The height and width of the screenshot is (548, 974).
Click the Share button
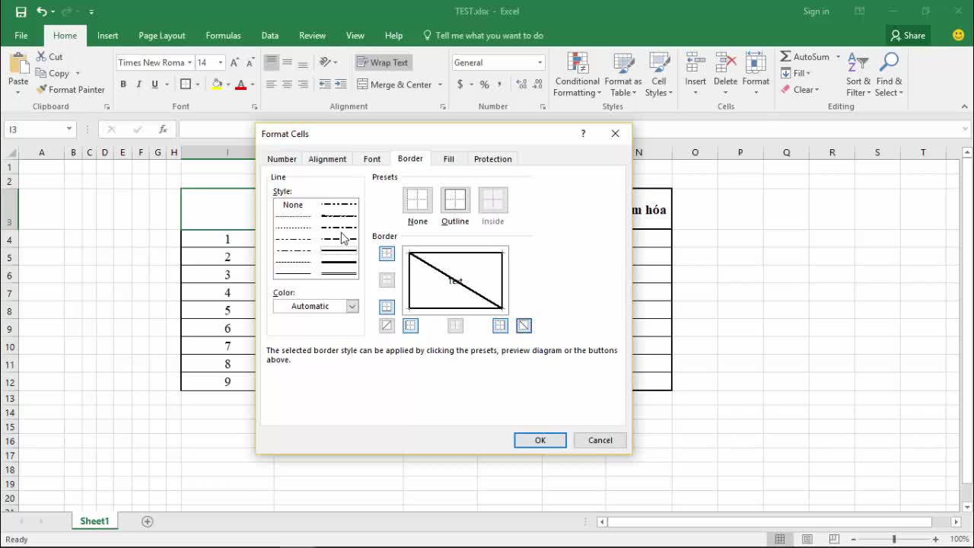click(x=909, y=36)
